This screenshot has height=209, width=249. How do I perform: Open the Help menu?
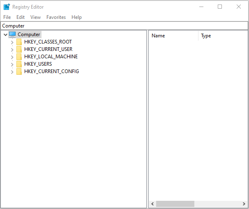tap(76, 17)
